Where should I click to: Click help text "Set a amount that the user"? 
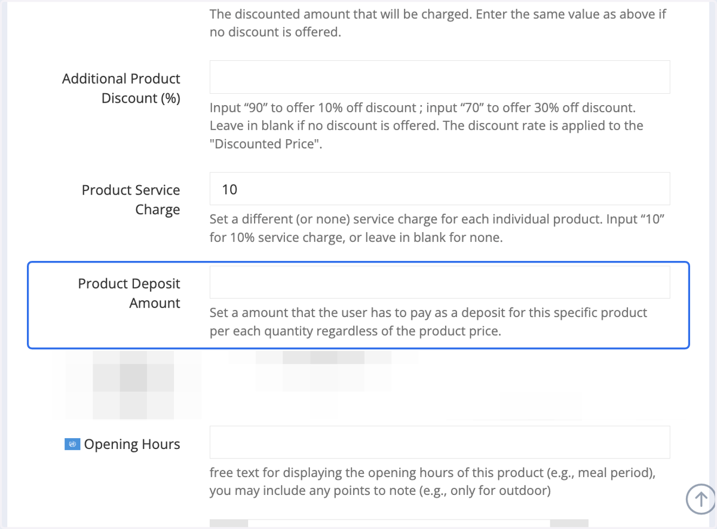coord(428,322)
